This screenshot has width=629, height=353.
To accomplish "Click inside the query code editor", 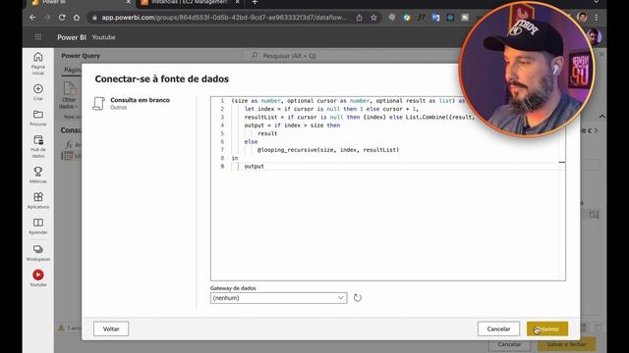I will pos(388,188).
